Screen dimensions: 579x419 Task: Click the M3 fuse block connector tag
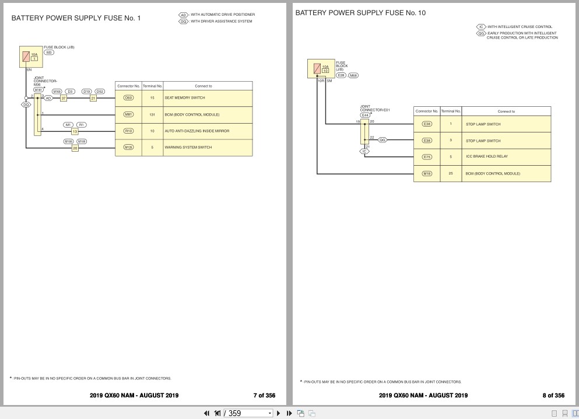pos(49,53)
